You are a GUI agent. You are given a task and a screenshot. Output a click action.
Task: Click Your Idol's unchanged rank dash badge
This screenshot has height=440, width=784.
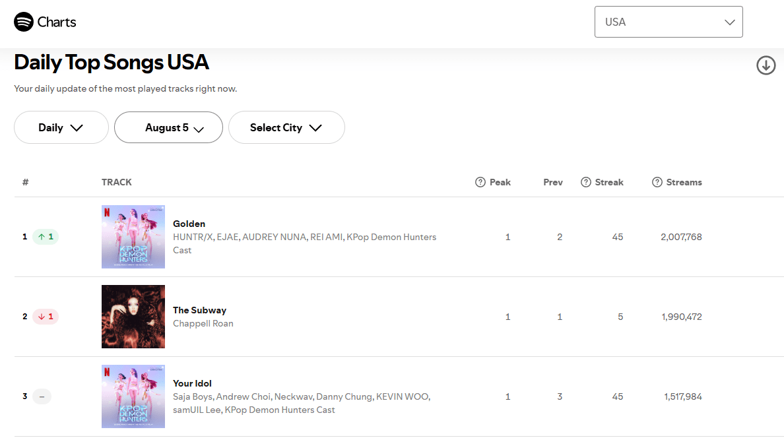tap(42, 396)
